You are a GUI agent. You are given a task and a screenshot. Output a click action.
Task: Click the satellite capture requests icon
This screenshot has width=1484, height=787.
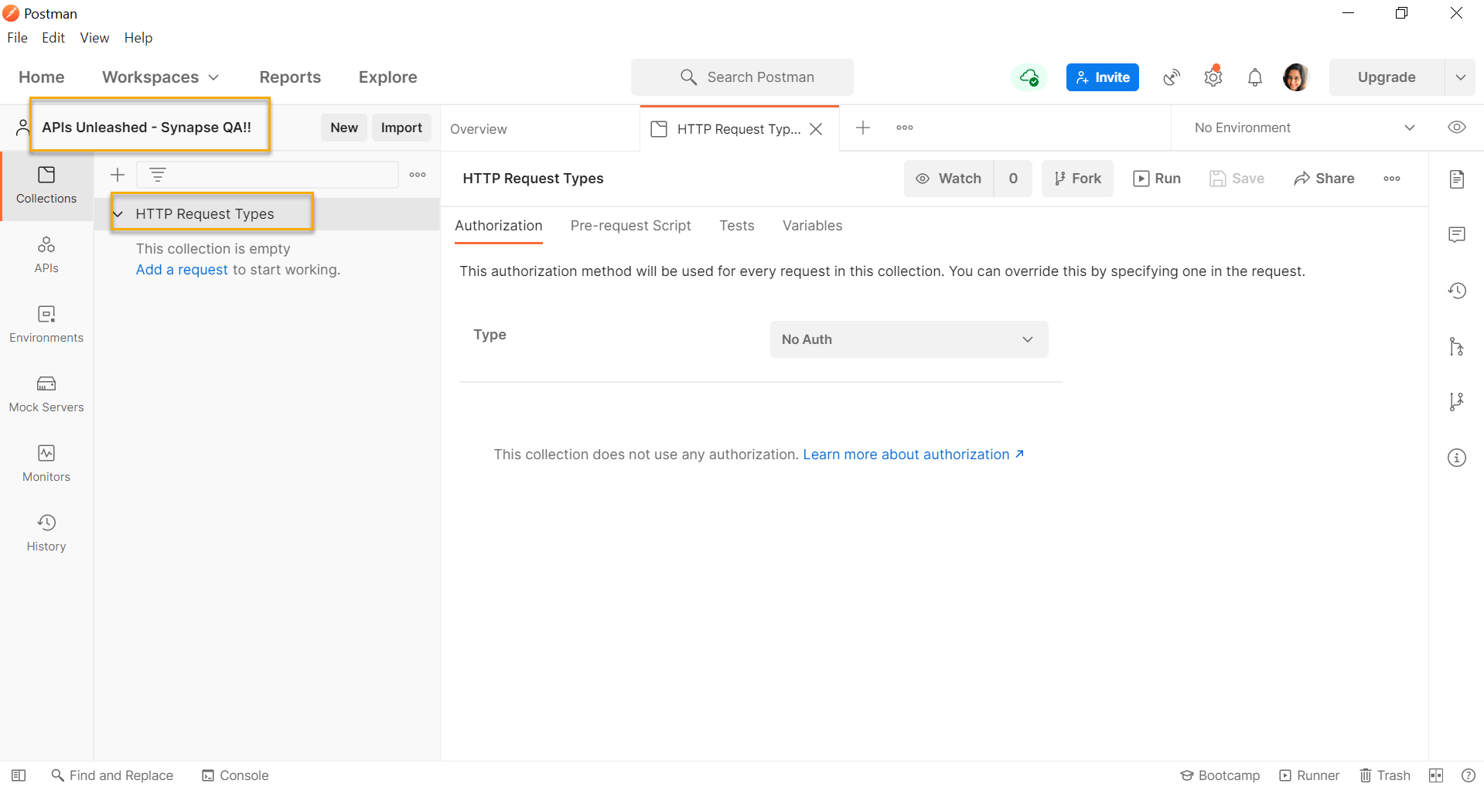(x=1172, y=77)
